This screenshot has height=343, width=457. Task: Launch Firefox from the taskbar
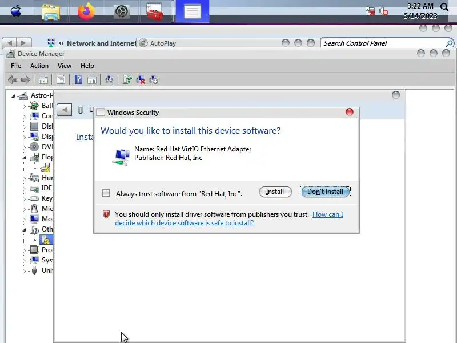[86, 11]
